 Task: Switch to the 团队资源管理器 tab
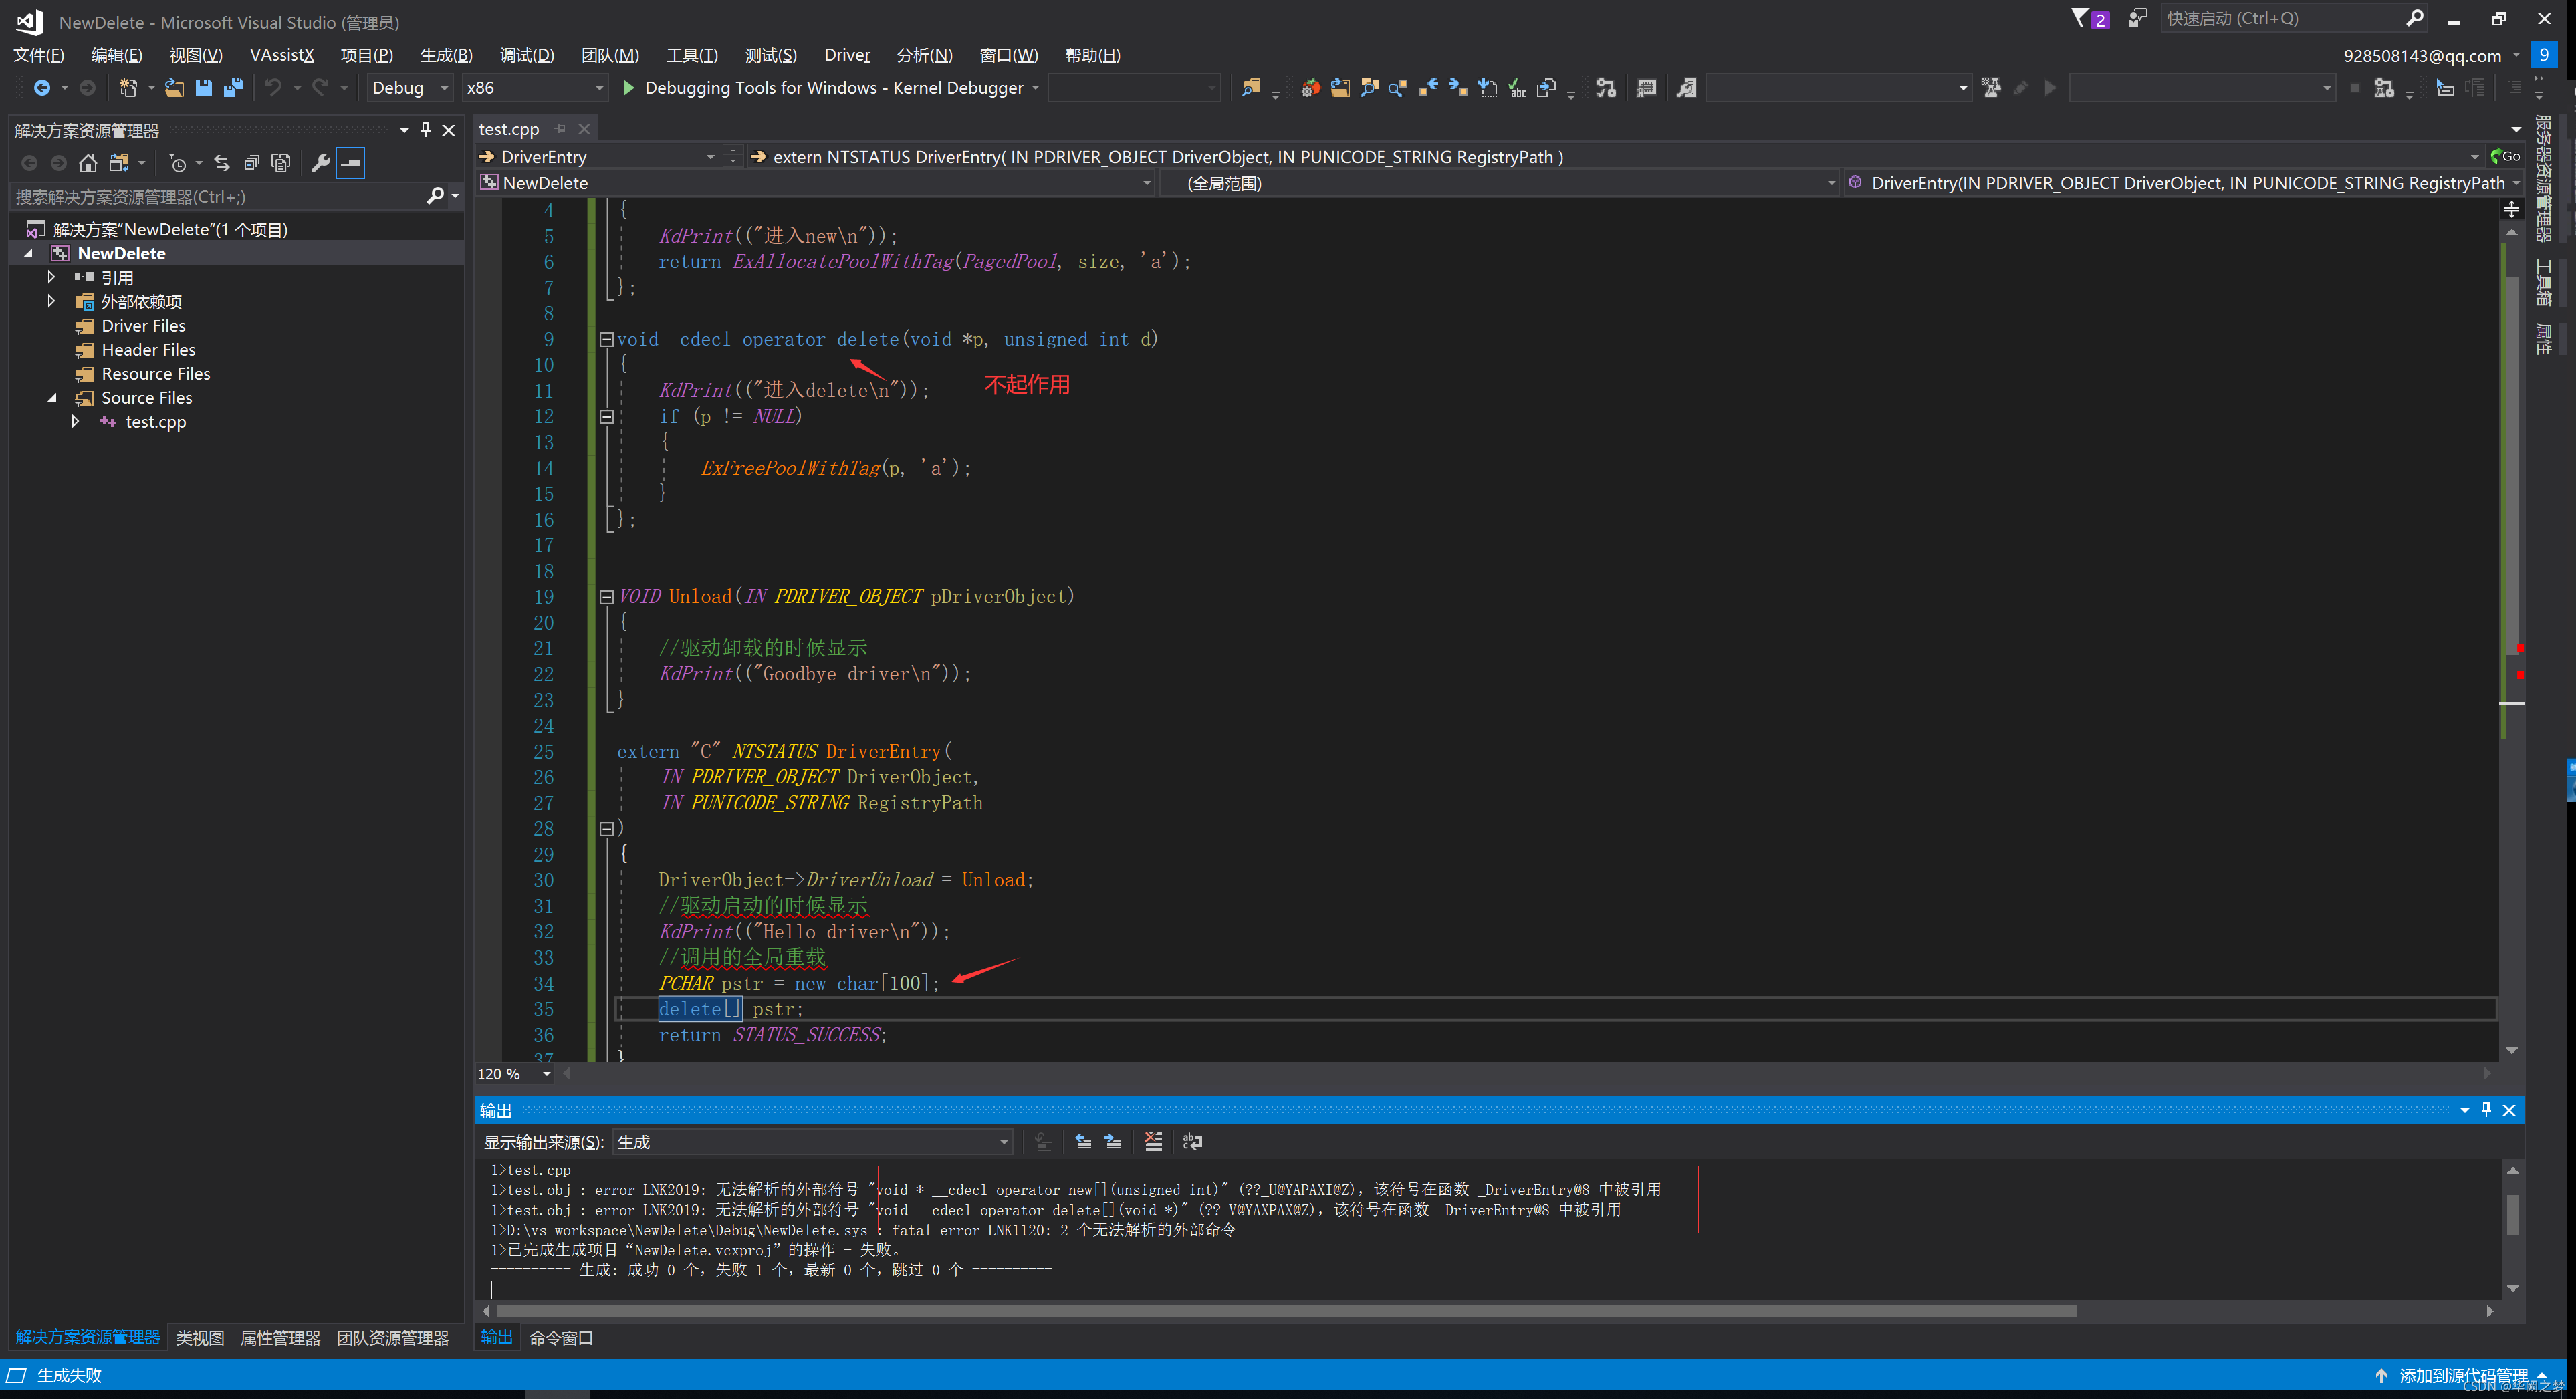click(393, 1338)
